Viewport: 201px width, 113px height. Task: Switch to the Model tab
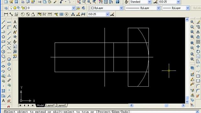(x=40, y=105)
